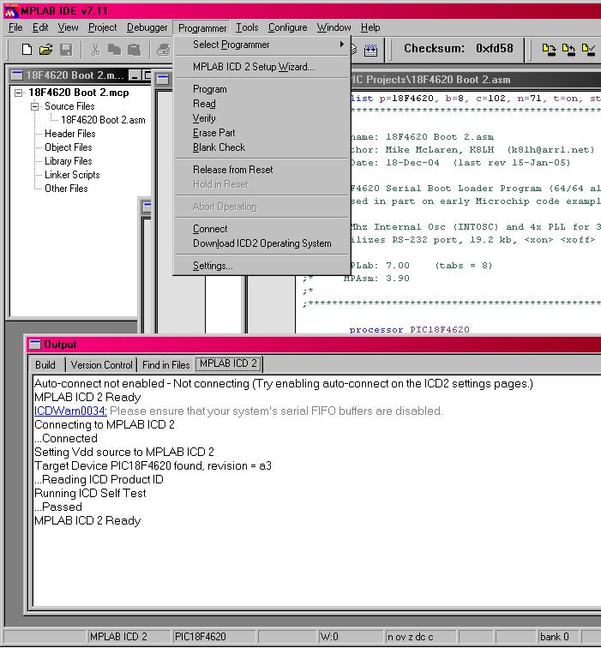Select 18F4620 Boot 2.asm in project tree
This screenshot has width=601, height=648.
pyautogui.click(x=103, y=120)
